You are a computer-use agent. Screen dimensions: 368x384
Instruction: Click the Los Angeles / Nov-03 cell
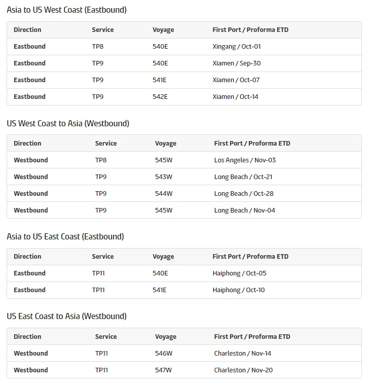[245, 160]
